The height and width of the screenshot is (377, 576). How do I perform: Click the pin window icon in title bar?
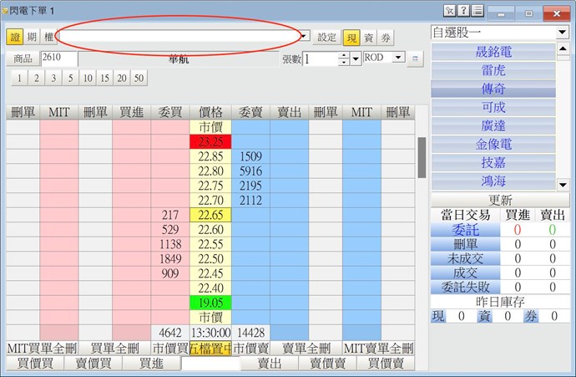(x=449, y=11)
